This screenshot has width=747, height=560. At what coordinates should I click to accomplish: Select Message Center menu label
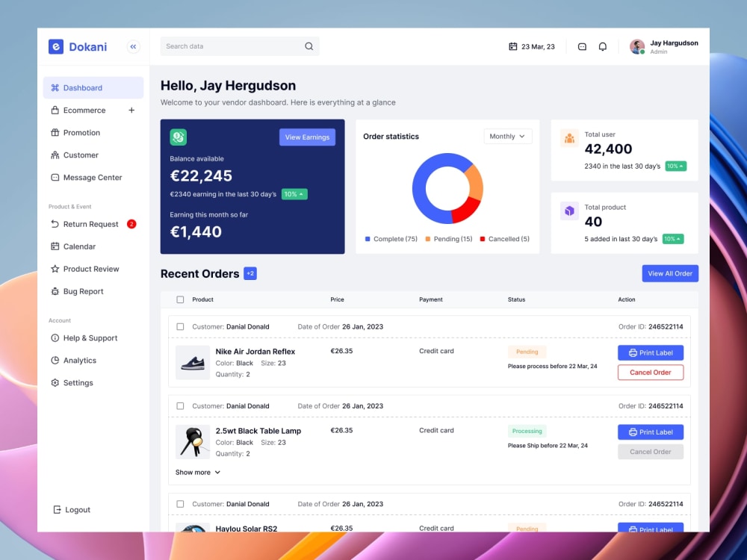click(93, 177)
